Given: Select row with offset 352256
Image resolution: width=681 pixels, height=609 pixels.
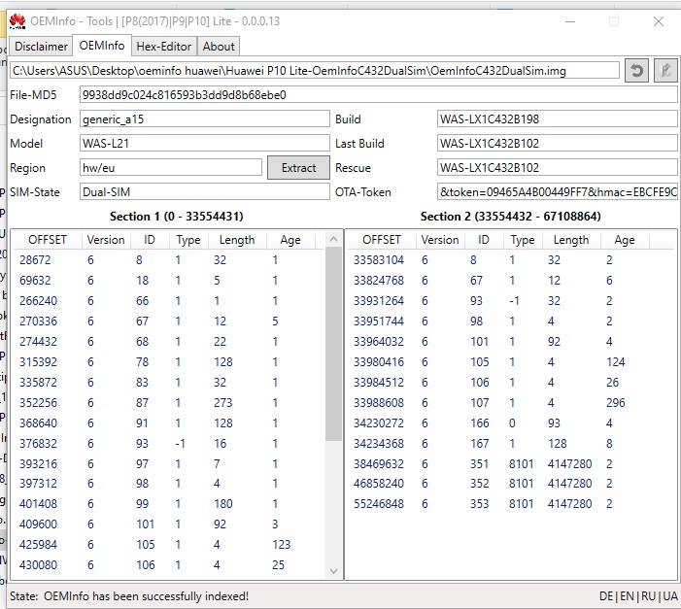Looking at the screenshot, I should pyautogui.click(x=168, y=403).
